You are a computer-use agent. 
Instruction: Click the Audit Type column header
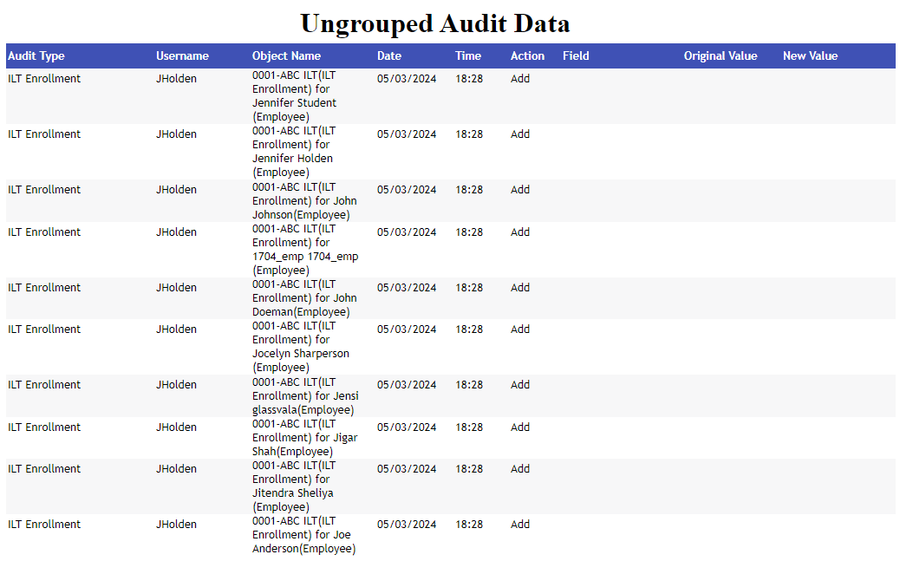coord(36,56)
